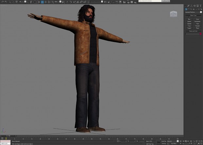Image resolution: width=203 pixels, height=145 pixels.
Task: Click the Select and Scale tool
Action: click(x=52, y=2)
